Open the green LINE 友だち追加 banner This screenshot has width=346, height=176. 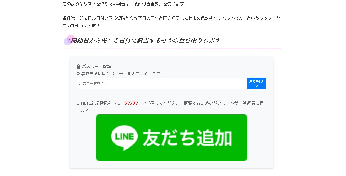point(171,138)
